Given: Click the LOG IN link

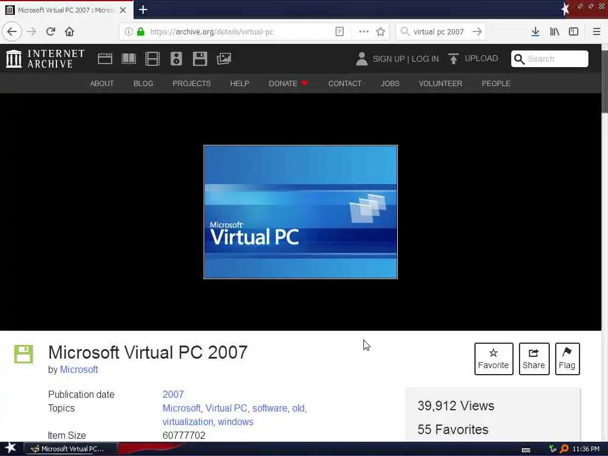Looking at the screenshot, I should (425, 59).
